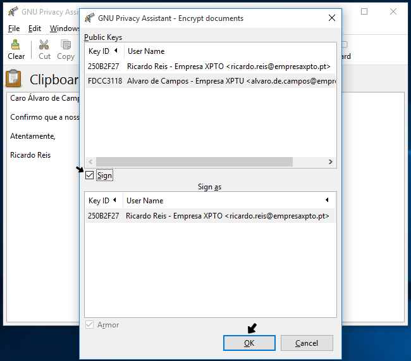Close the main GNU Privacy Assistant window
The image size is (411, 361).
(x=393, y=11)
